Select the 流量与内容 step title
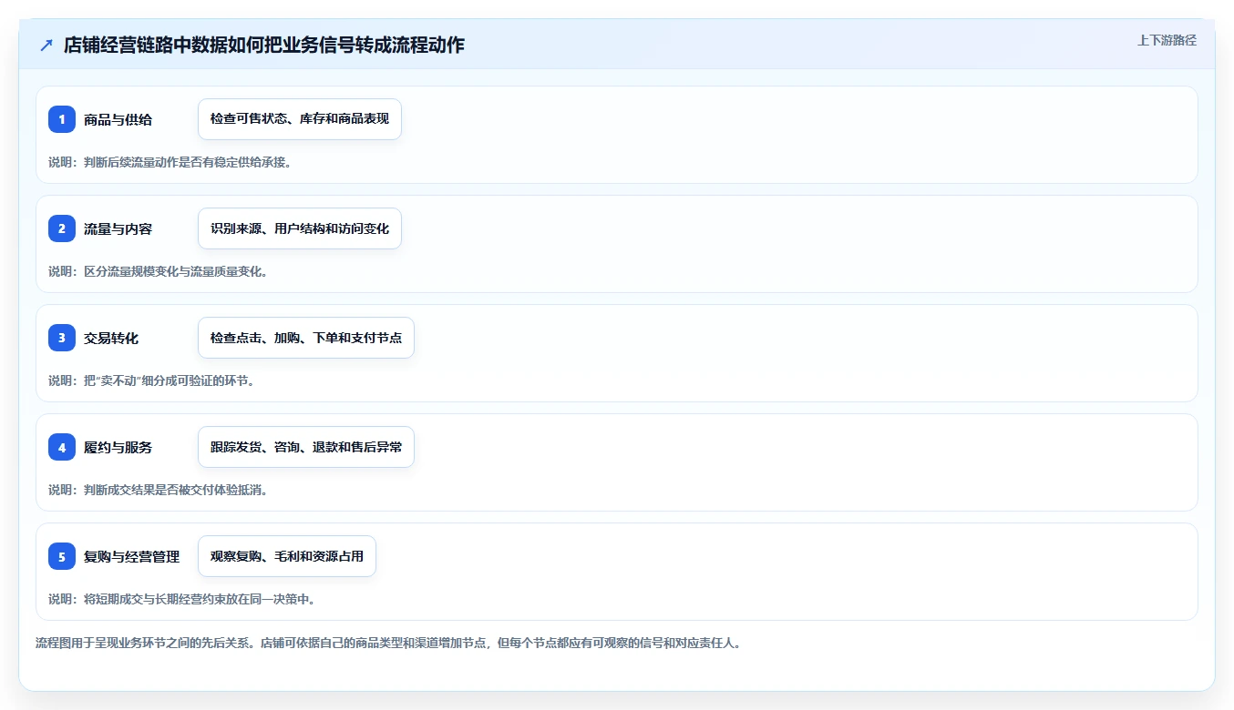This screenshot has width=1234, height=710. (x=118, y=228)
